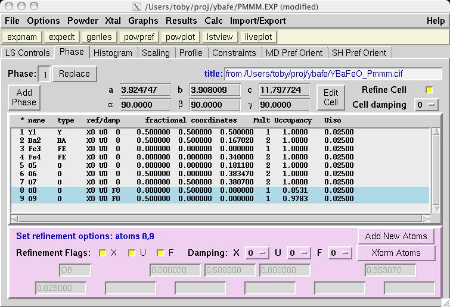The height and width of the screenshot is (307, 450).
Task: Click the Replace phase button
Action: tap(75, 74)
